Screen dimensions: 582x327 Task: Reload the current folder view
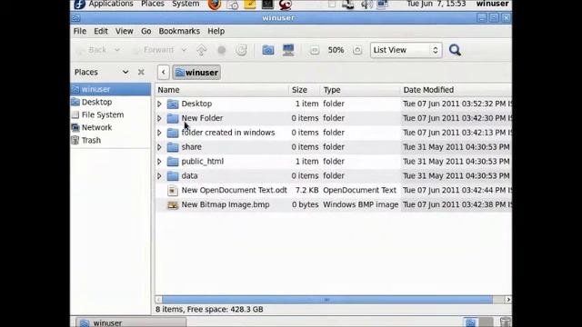click(x=241, y=50)
